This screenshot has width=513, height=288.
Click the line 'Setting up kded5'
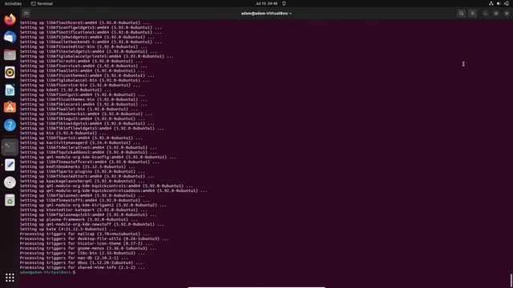(66, 90)
